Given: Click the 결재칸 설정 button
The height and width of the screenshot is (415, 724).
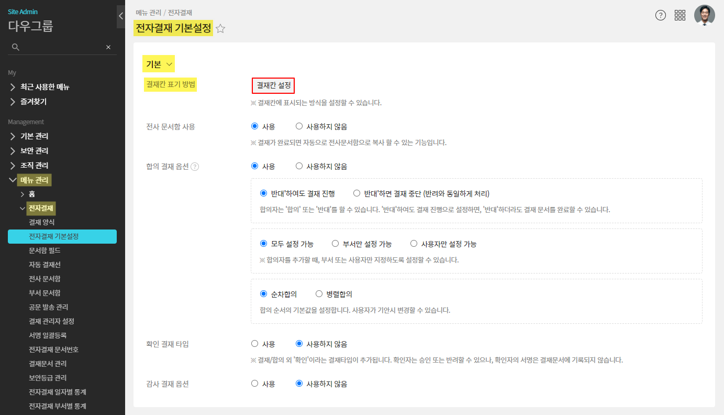Looking at the screenshot, I should tap(273, 85).
